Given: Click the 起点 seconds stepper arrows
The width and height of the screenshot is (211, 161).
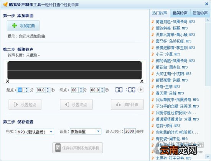Looking at the screenshot, I should tap(48, 90).
